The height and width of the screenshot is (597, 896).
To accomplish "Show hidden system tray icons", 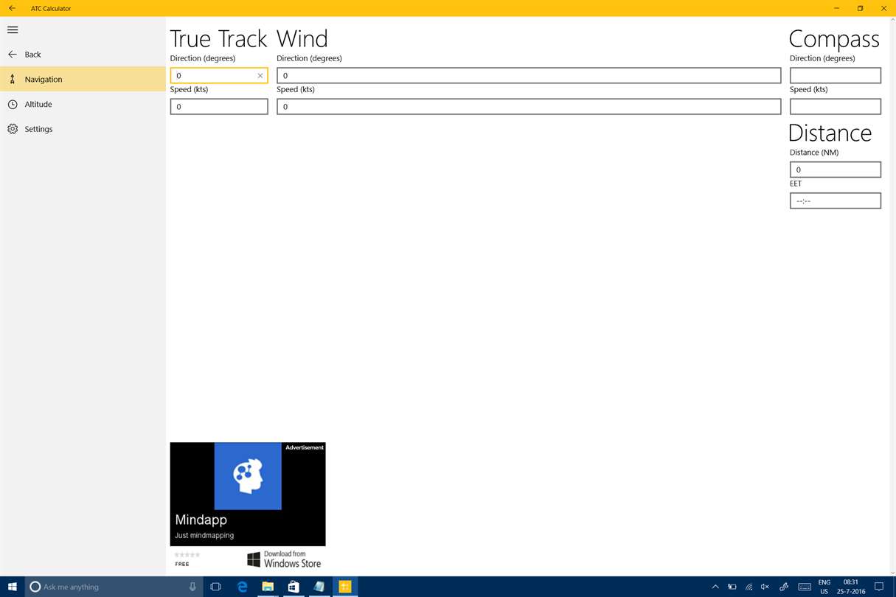I will click(715, 587).
